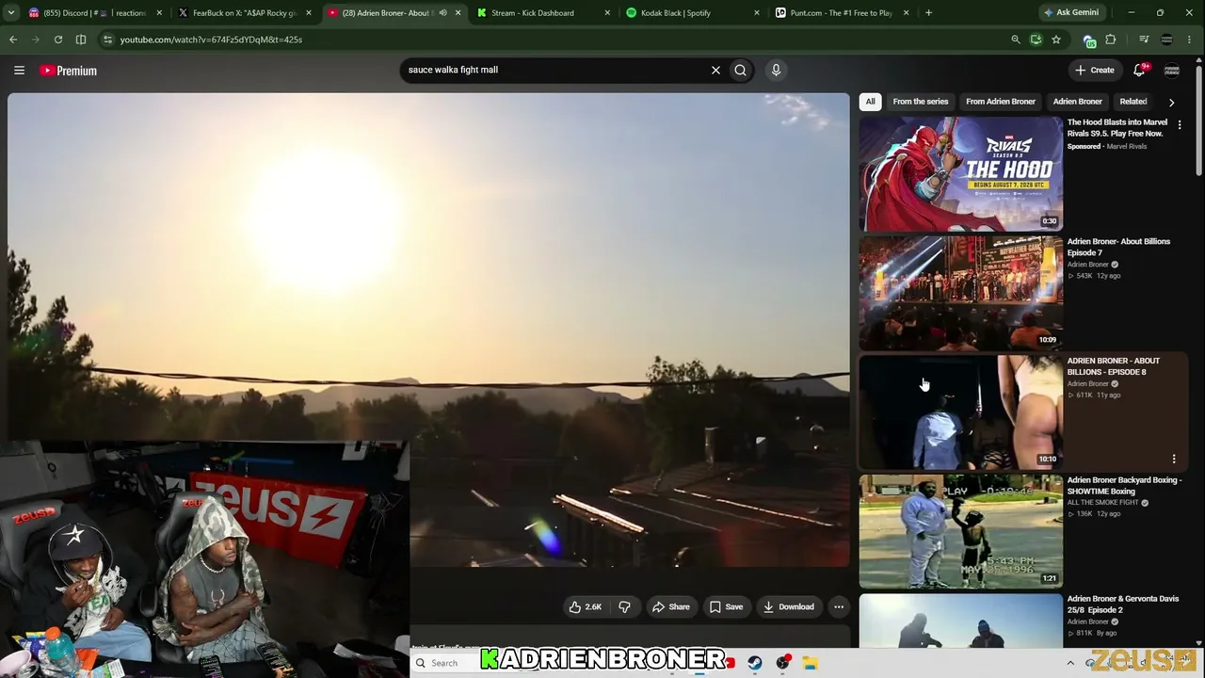Show hidden system tray icons

[x=1070, y=663]
